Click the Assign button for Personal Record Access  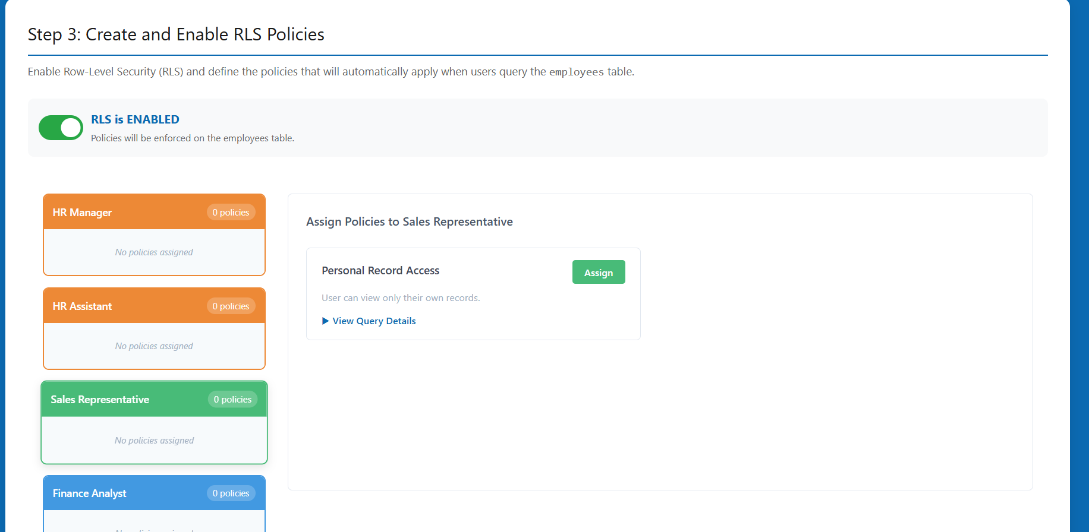[x=598, y=273]
